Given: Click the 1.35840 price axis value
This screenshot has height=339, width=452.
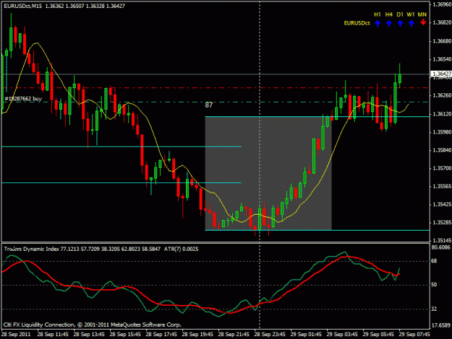Looking at the screenshot, I should pyautogui.click(x=442, y=150).
